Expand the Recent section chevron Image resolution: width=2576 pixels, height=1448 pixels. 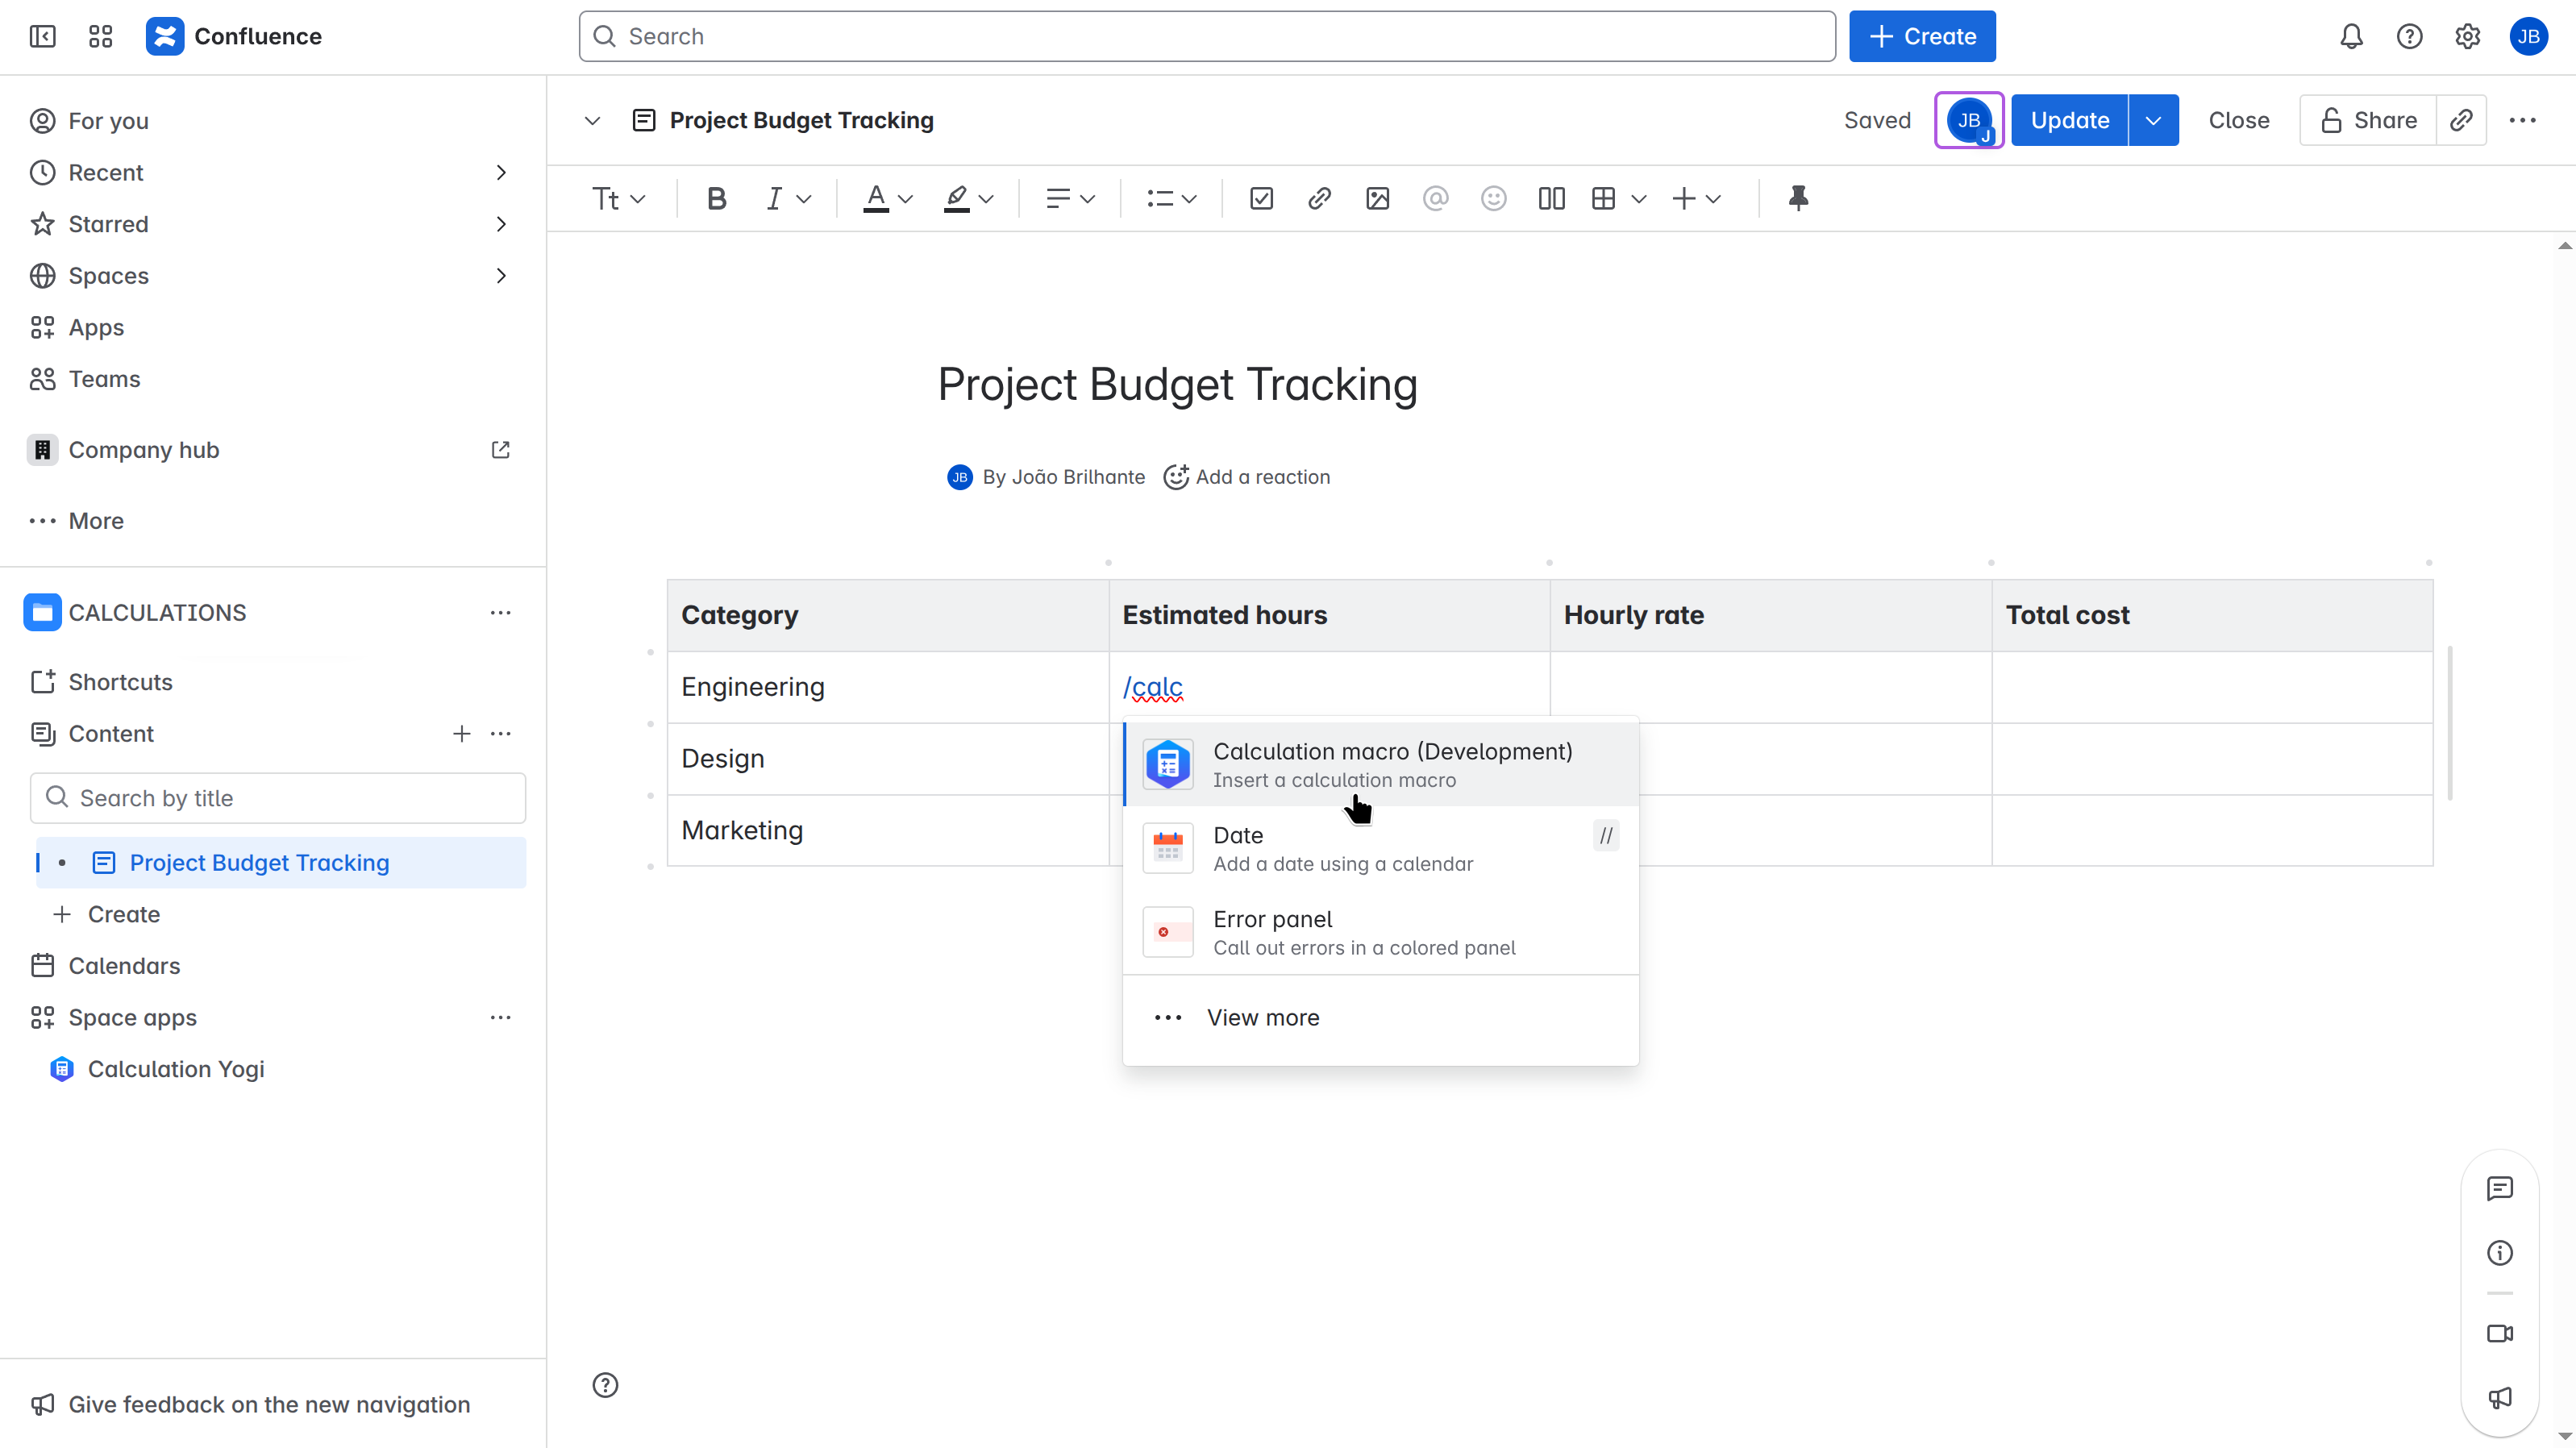[501, 173]
